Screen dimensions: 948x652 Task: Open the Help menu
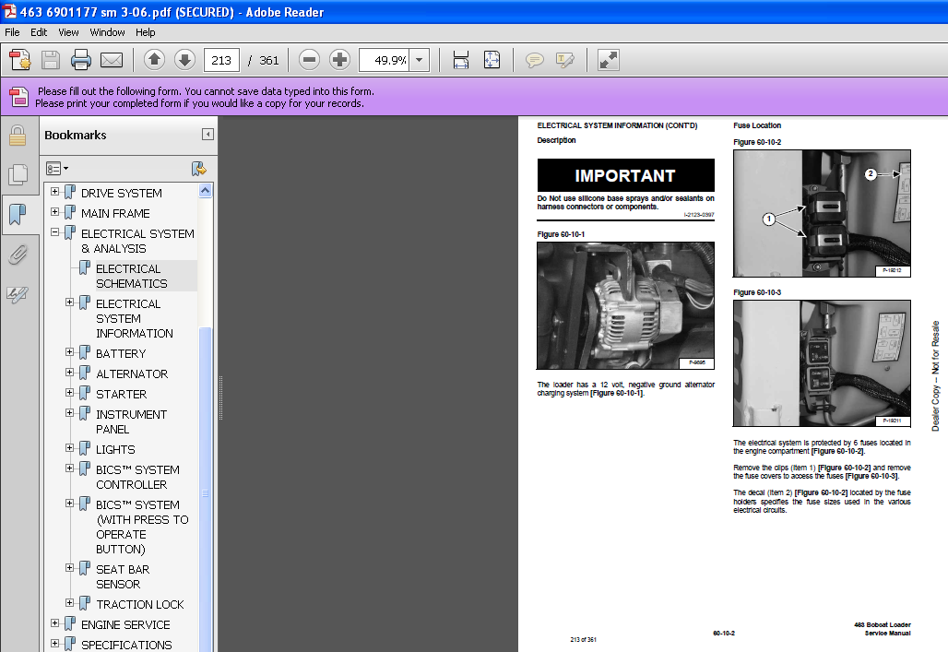(145, 32)
